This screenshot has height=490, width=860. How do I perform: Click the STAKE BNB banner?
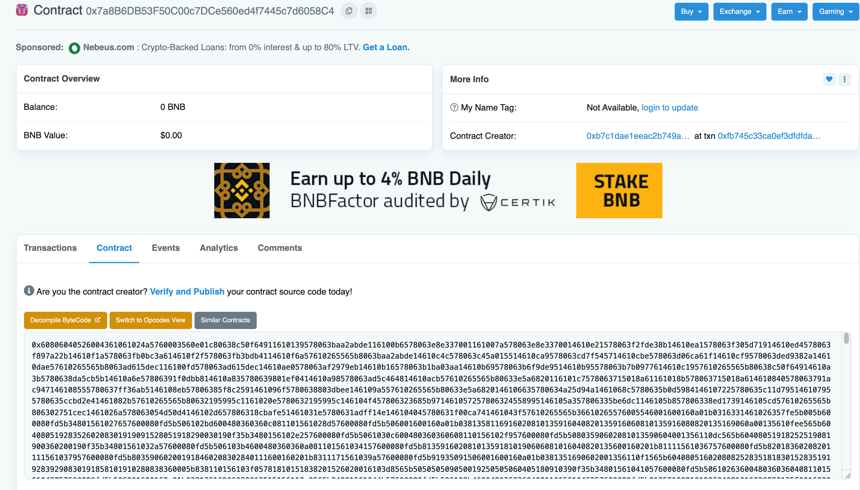tap(619, 191)
